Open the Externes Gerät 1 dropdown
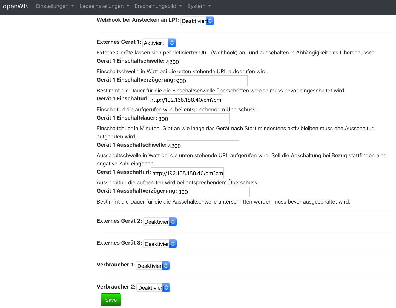The image size is (396, 308). [x=159, y=43]
